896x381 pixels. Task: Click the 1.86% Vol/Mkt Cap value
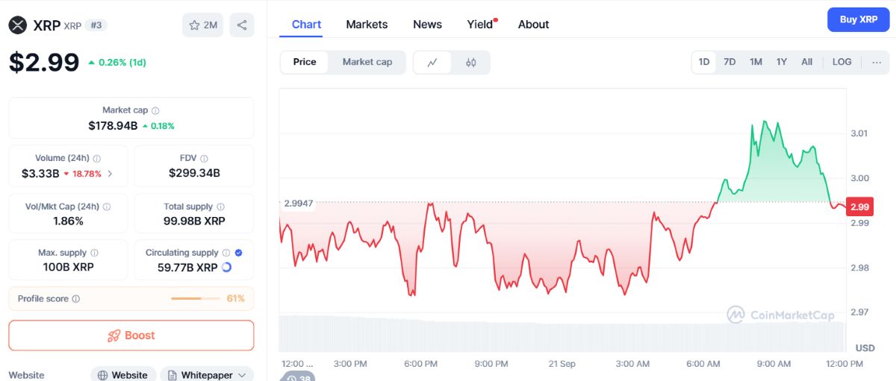[68, 221]
